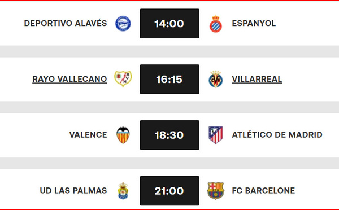Click the Deportivo Alavés club crest
The height and width of the screenshot is (210, 339).
tap(123, 24)
